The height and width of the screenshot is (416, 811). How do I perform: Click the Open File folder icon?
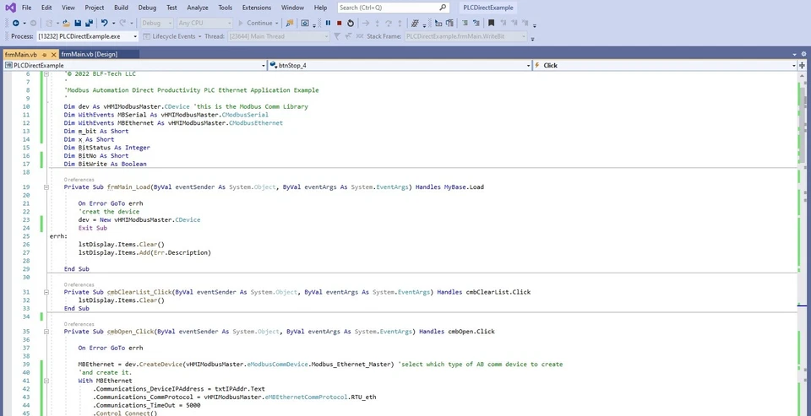coord(67,23)
